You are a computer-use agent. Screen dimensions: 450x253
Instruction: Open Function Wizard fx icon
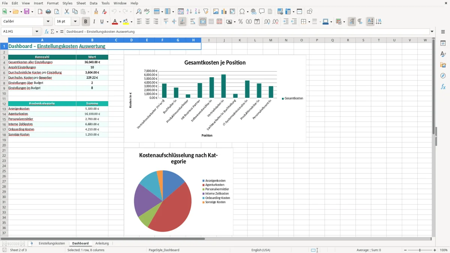click(x=47, y=31)
